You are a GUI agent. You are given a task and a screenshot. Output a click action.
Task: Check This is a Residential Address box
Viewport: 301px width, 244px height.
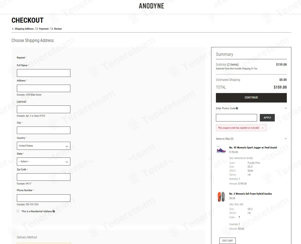point(18,211)
